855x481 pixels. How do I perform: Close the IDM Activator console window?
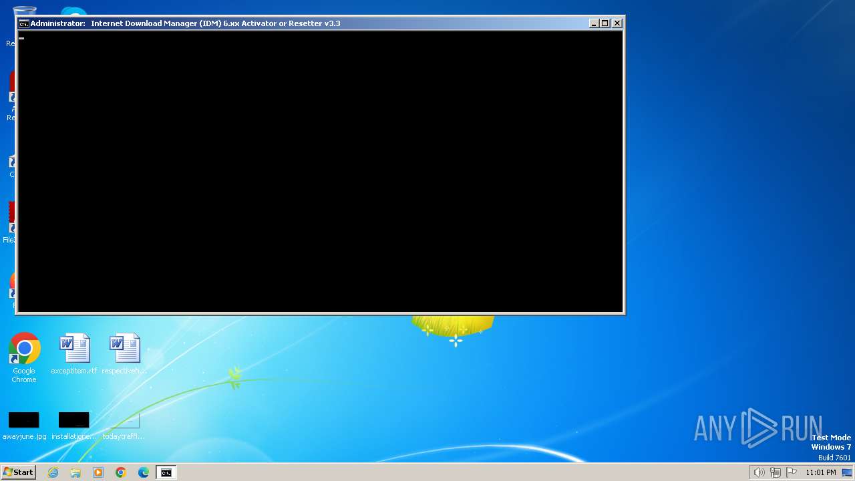tap(617, 23)
